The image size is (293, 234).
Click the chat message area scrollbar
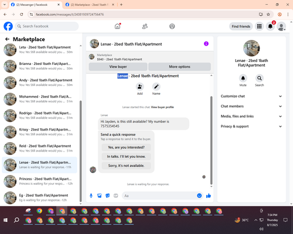tap(211, 140)
